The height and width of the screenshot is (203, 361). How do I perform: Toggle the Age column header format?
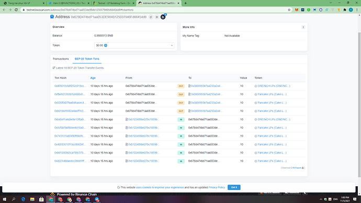[x=93, y=78]
